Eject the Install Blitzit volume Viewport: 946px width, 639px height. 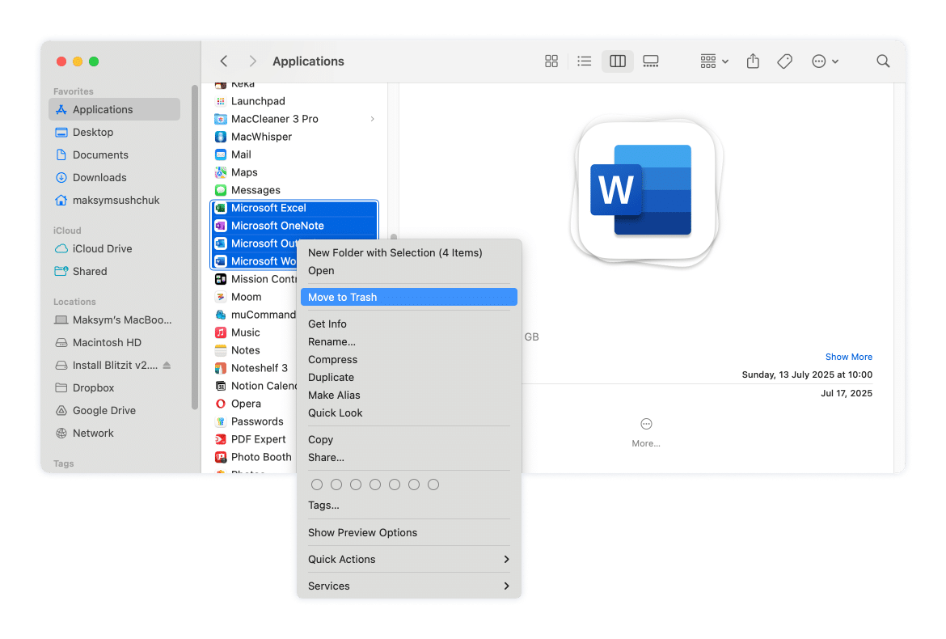pyautogui.click(x=167, y=365)
